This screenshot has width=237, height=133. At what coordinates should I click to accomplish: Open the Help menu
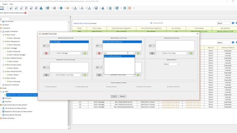(x=11, y=4)
